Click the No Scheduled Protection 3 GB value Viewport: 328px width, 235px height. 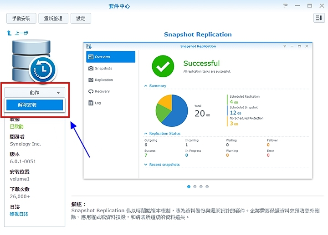click(234, 124)
